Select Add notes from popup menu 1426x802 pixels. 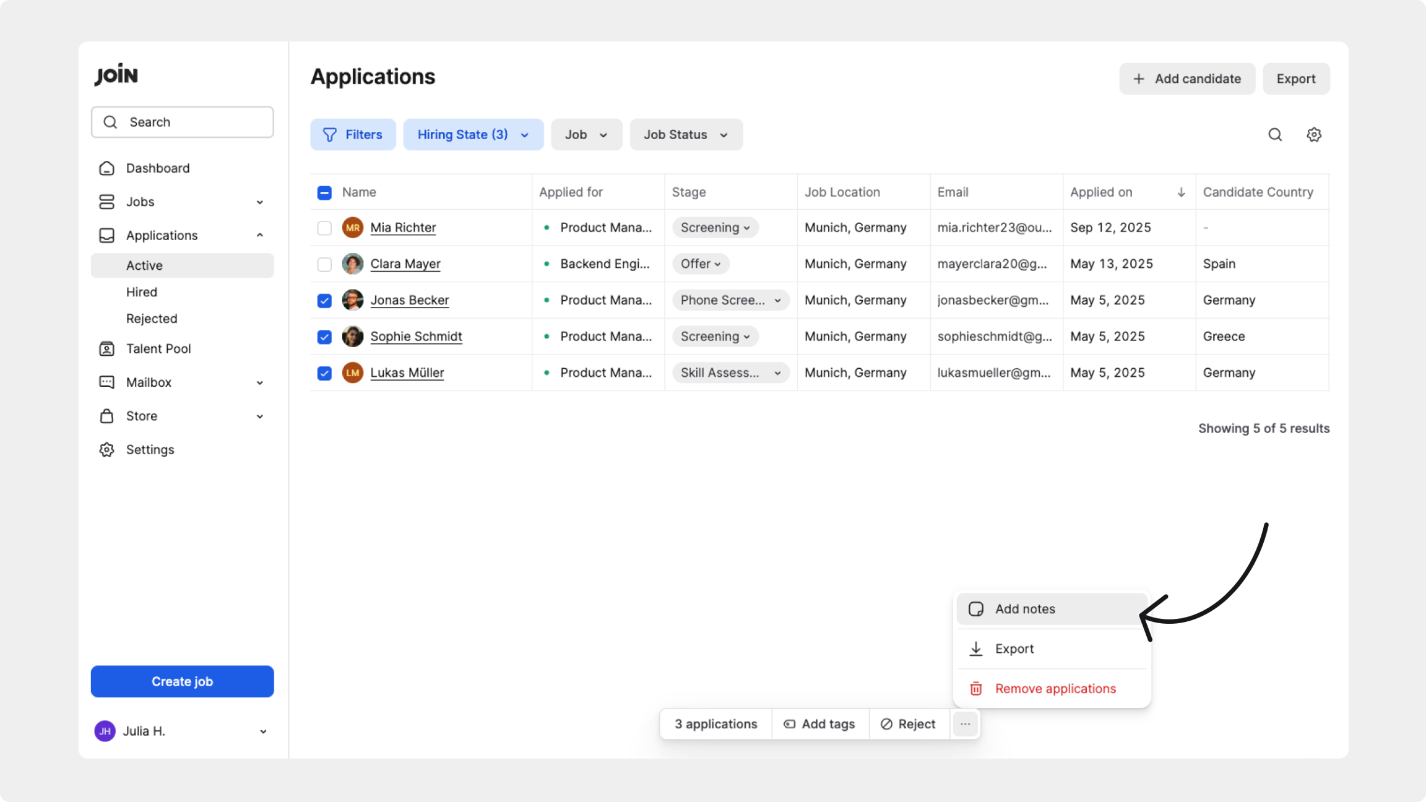[x=1025, y=609]
